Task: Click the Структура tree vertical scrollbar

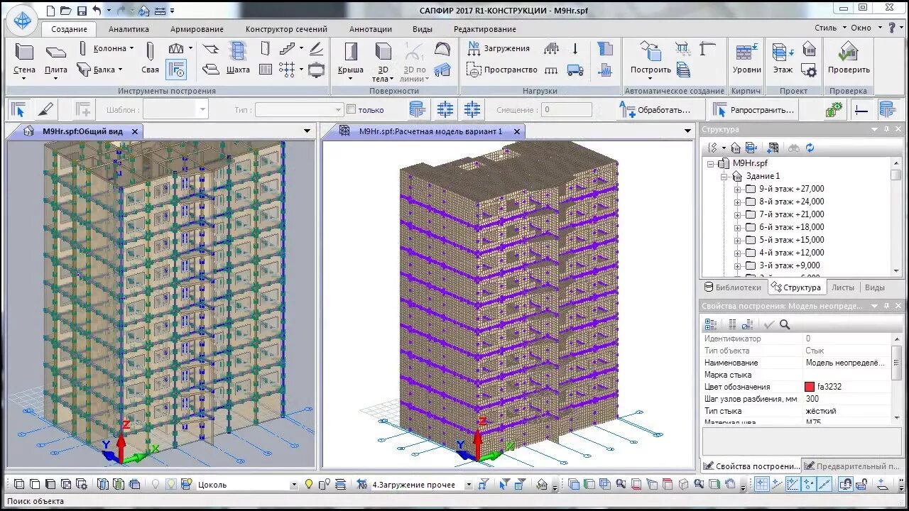Action: 896,217
